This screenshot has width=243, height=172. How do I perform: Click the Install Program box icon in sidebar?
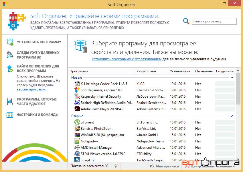[10, 42]
